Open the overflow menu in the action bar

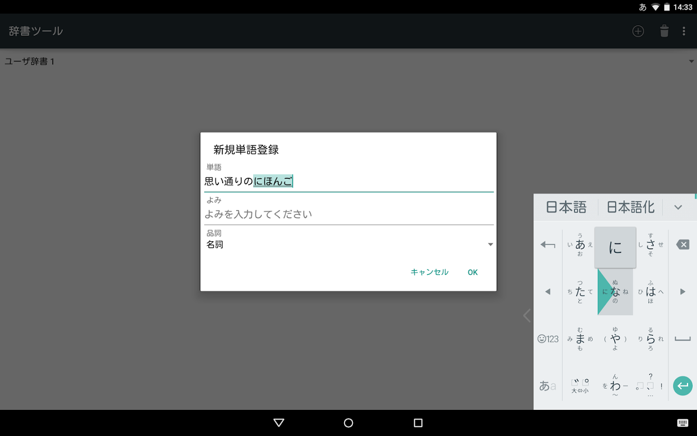684,31
